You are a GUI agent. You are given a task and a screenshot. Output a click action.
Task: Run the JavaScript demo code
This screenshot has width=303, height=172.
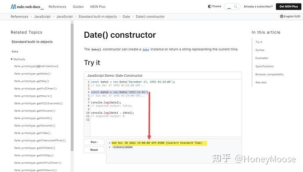coord(94,142)
